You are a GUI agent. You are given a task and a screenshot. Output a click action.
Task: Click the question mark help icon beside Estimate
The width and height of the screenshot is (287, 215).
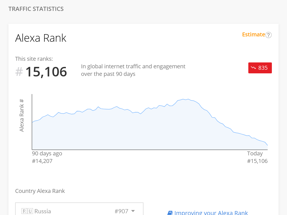pyautogui.click(x=269, y=35)
